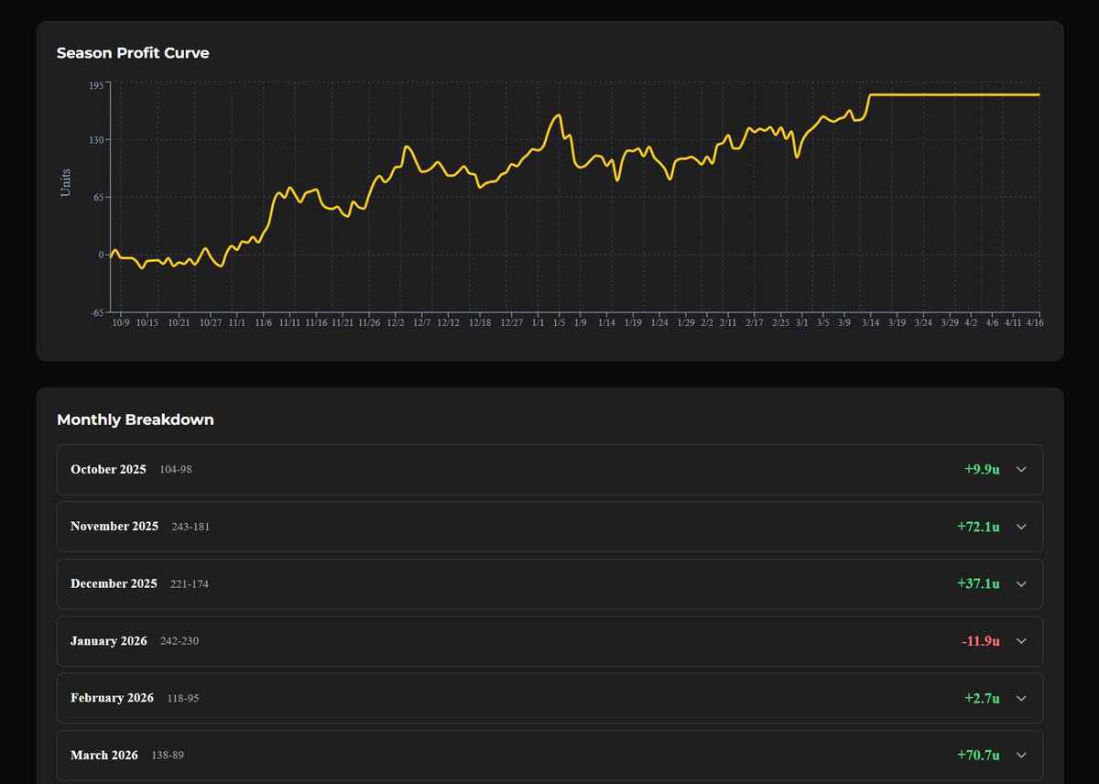Image resolution: width=1099 pixels, height=784 pixels.
Task: Click the 2/17 x-axis date label
Action: tap(754, 323)
